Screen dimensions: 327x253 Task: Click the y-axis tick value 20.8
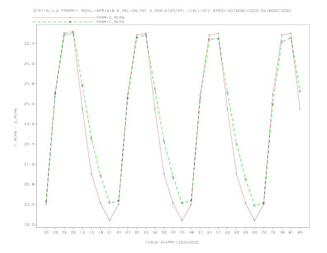coord(29,184)
